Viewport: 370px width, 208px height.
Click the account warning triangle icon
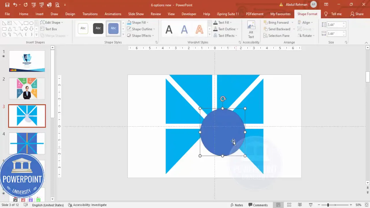(x=281, y=5)
